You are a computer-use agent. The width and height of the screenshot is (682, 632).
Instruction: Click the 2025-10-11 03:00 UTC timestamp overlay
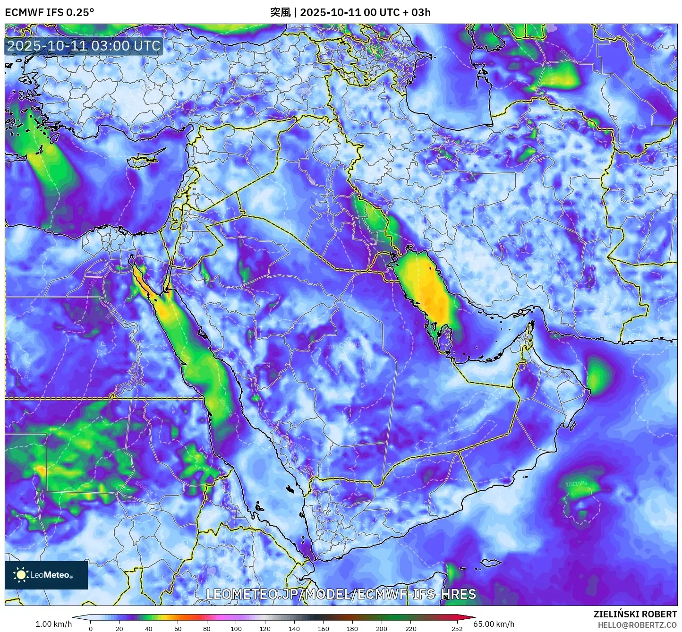point(84,46)
